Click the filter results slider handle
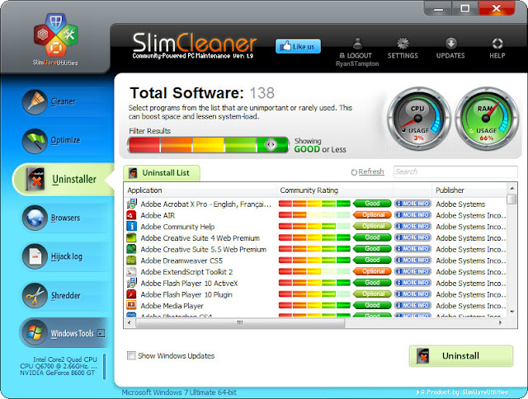The image size is (528, 399). [x=271, y=144]
